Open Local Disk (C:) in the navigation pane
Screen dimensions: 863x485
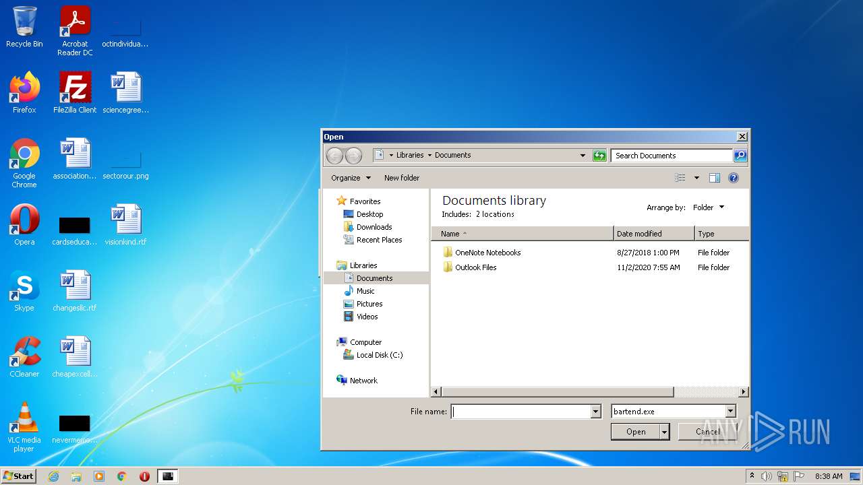[x=380, y=355]
